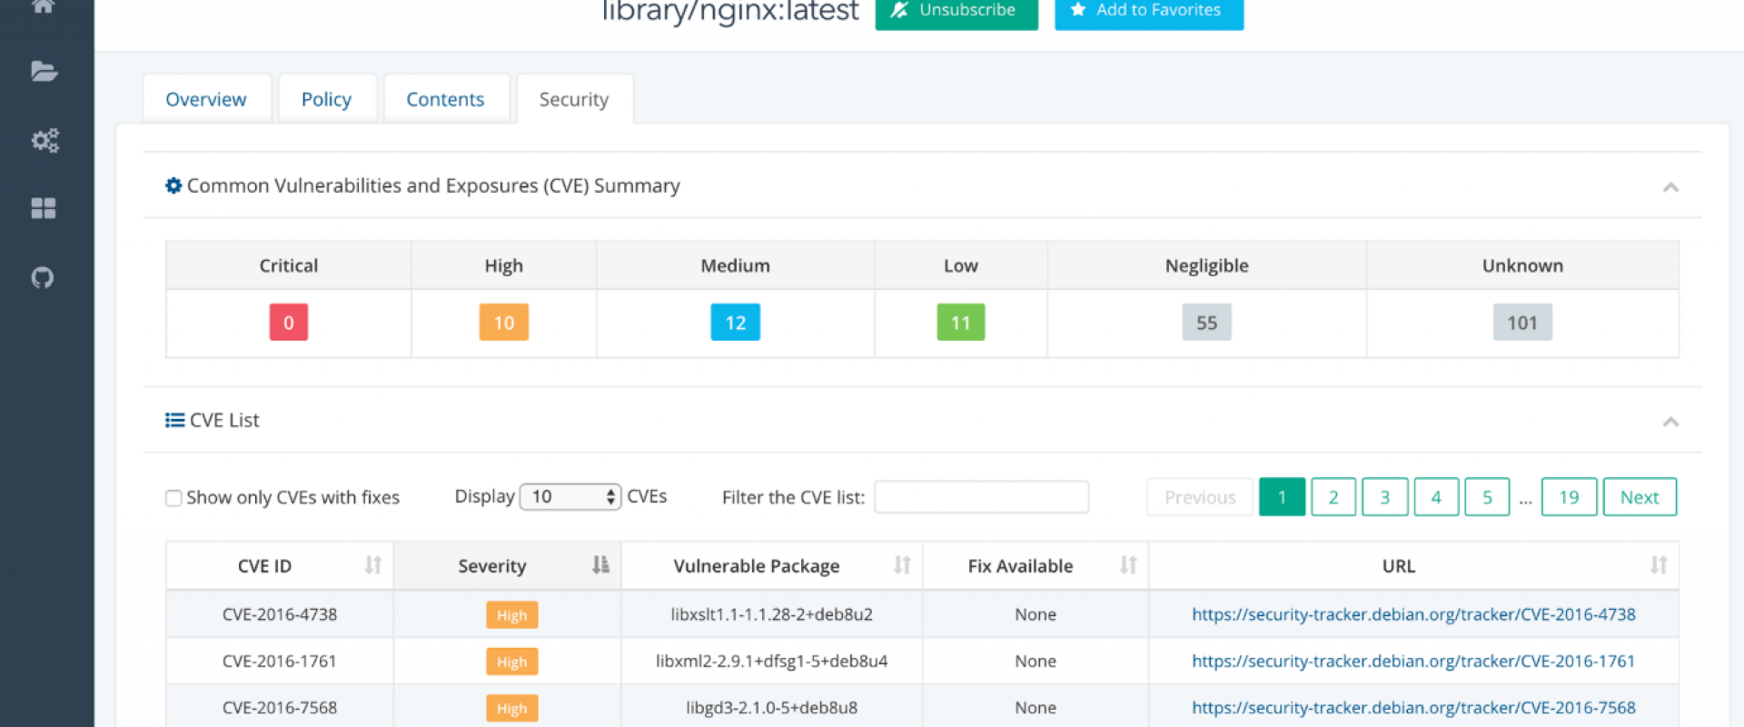1744x727 pixels.
Task: Select the CVE-2016-7568 ID cell
Action: 280,707
